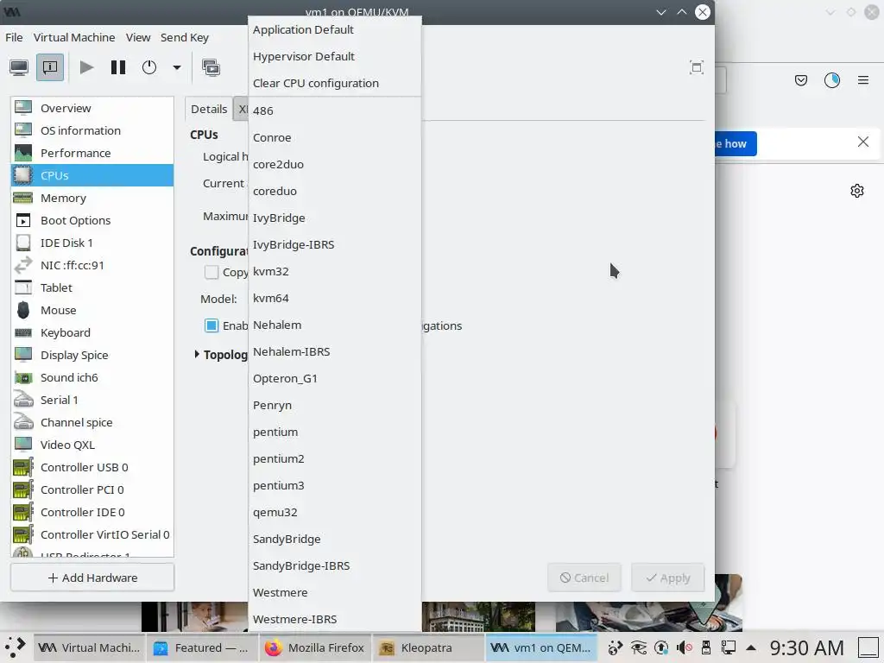Select OS information in hardware list
Viewport: 884px width, 663px height.
point(92,130)
